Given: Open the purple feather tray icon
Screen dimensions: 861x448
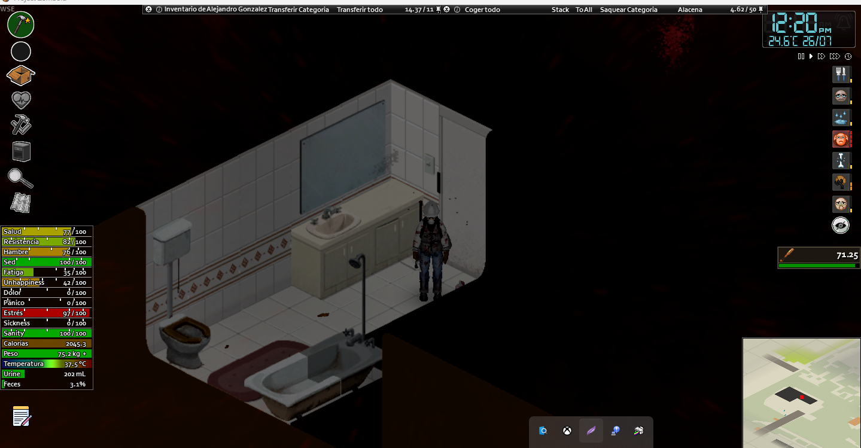Looking at the screenshot, I should 591,431.
